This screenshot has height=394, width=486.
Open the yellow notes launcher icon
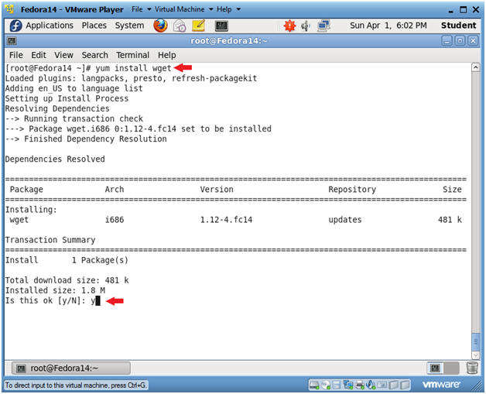point(199,26)
